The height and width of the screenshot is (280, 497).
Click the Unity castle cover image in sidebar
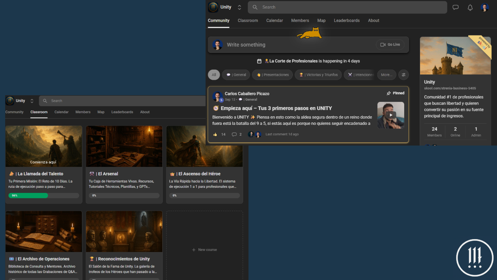455,56
